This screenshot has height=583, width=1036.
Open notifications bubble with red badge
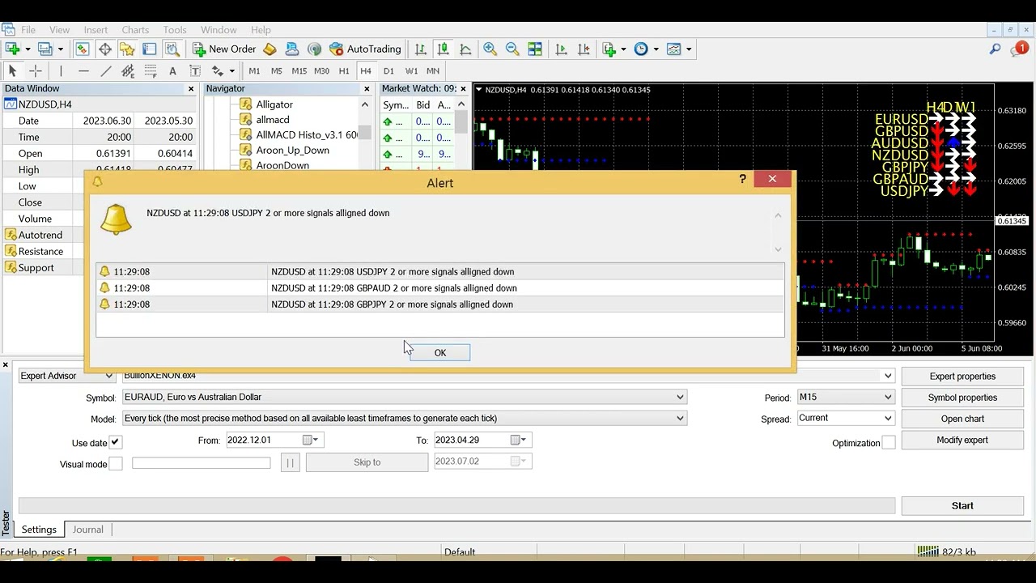(1019, 49)
